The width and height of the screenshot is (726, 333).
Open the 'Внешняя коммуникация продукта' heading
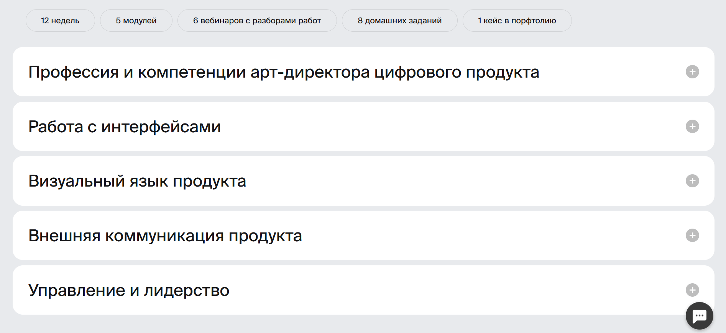[x=165, y=236]
